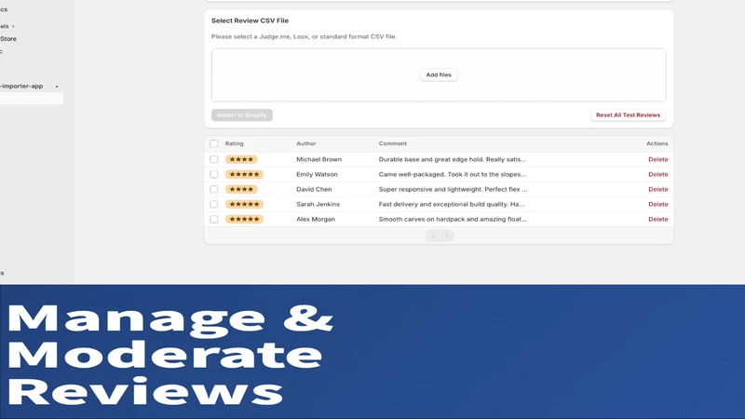745x419 pixels.
Task: Click text 'Please select a Judge.me, Loox' instruction
Action: click(305, 36)
